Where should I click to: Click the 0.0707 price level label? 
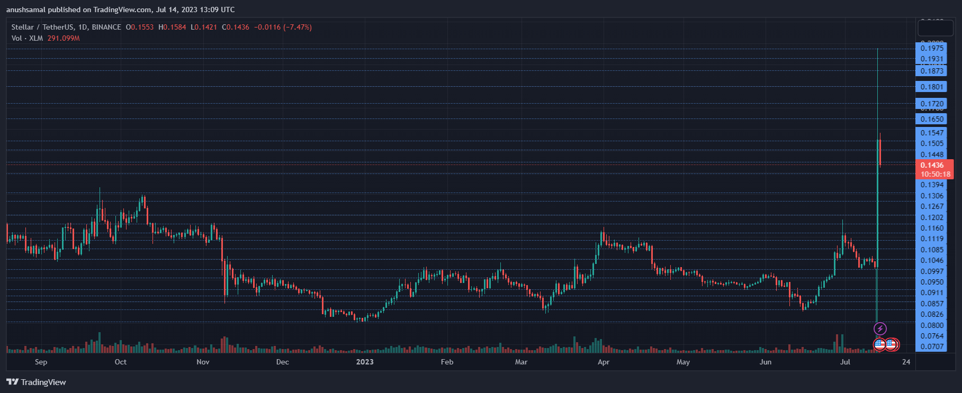click(x=932, y=346)
